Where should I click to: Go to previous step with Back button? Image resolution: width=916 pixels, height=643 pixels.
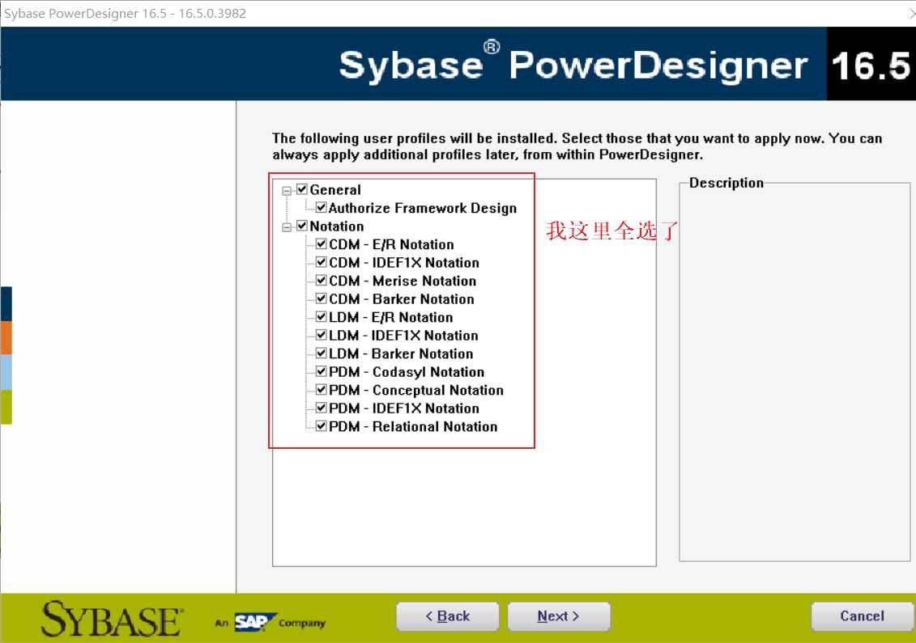tap(448, 616)
